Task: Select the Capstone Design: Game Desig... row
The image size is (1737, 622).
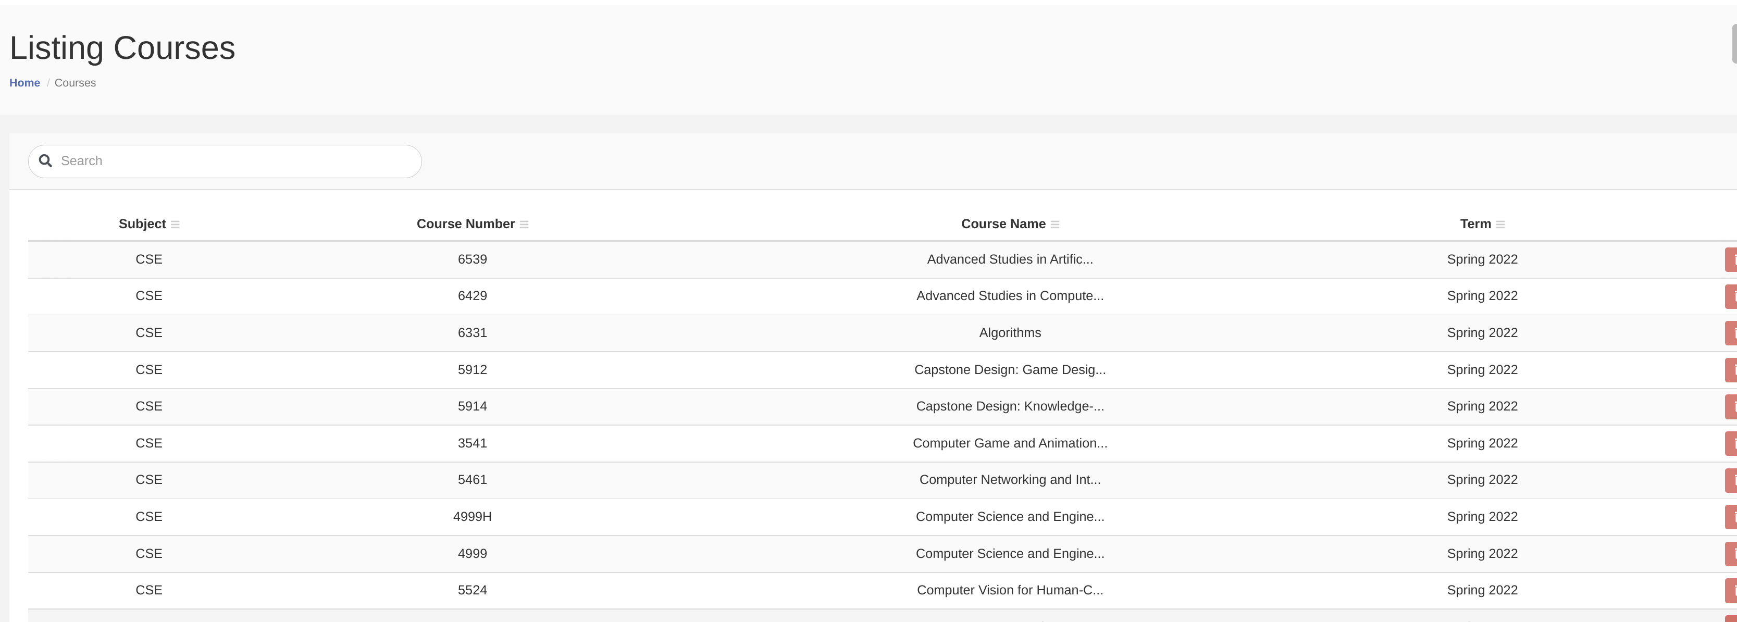Action: pos(1009,370)
